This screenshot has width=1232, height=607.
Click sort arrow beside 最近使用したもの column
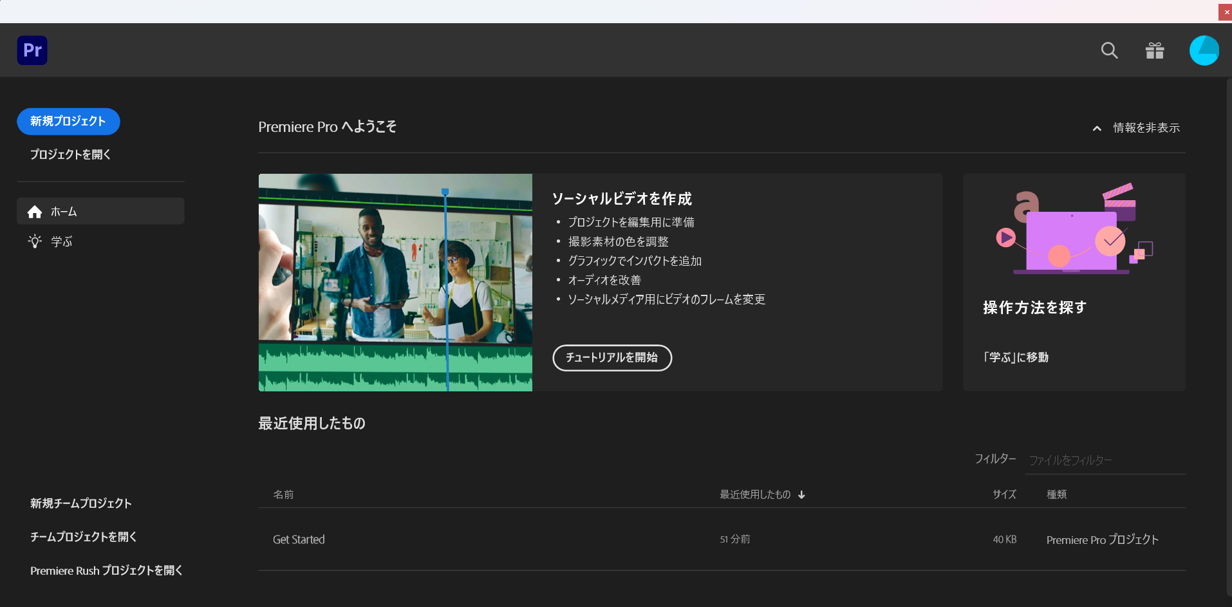801,495
